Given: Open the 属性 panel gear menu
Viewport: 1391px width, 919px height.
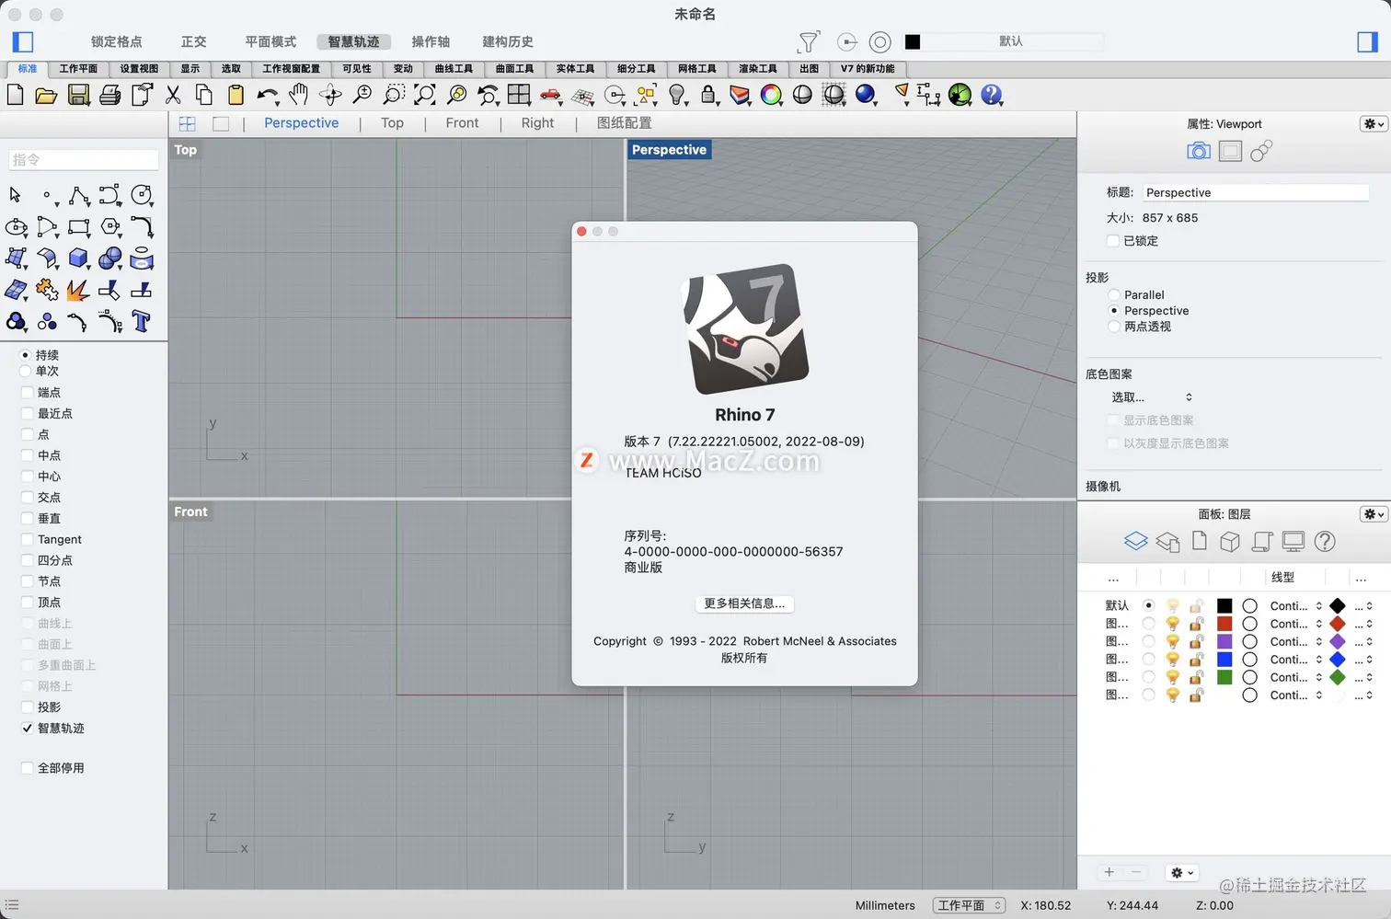Looking at the screenshot, I should click(1374, 124).
